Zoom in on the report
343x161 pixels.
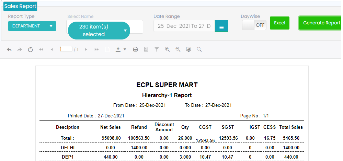[167, 49]
